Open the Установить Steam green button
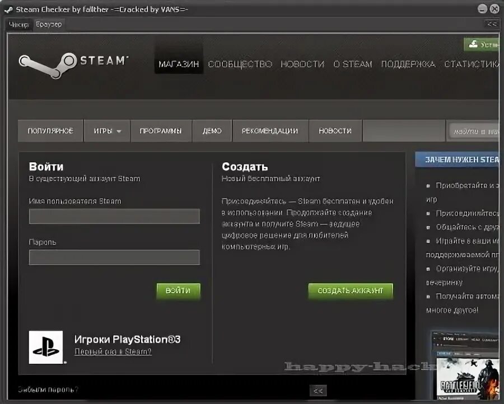Image resolution: width=504 pixels, height=404 pixels. point(482,43)
